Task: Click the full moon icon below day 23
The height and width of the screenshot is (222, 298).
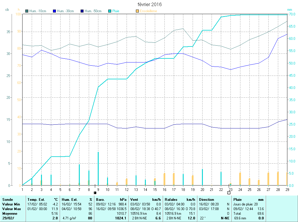Action: coord(229,193)
